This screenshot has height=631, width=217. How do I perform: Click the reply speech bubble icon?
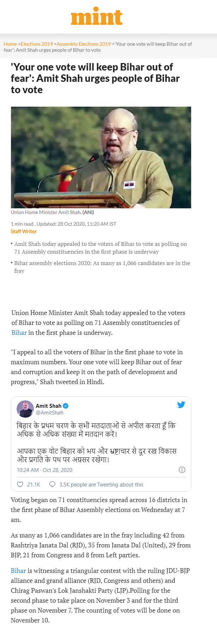[x=52, y=484]
